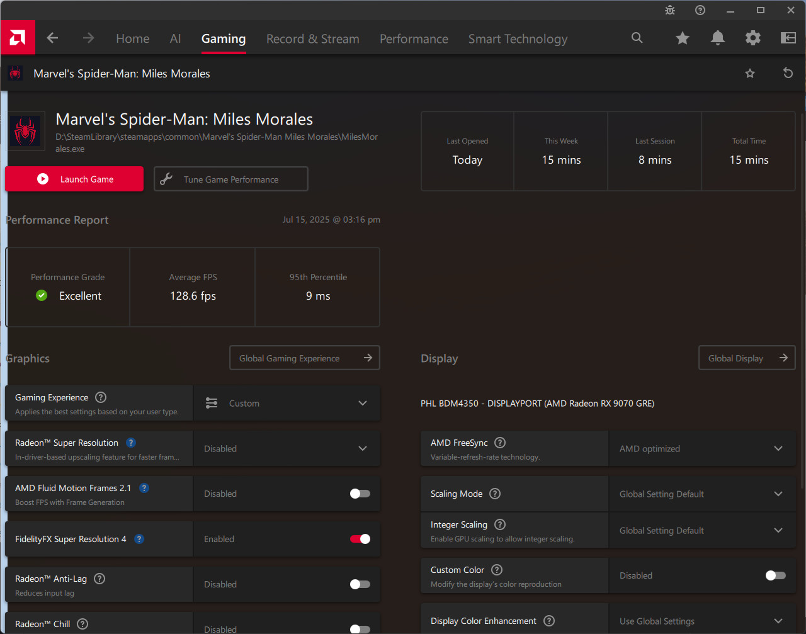Open the notifications bell
806x634 pixels.
[717, 38]
